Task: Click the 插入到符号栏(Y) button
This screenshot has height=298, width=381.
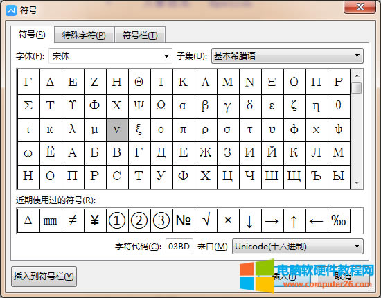Action: pyautogui.click(x=44, y=277)
